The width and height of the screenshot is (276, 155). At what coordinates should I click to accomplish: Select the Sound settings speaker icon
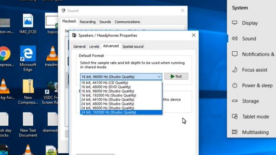click(x=235, y=38)
